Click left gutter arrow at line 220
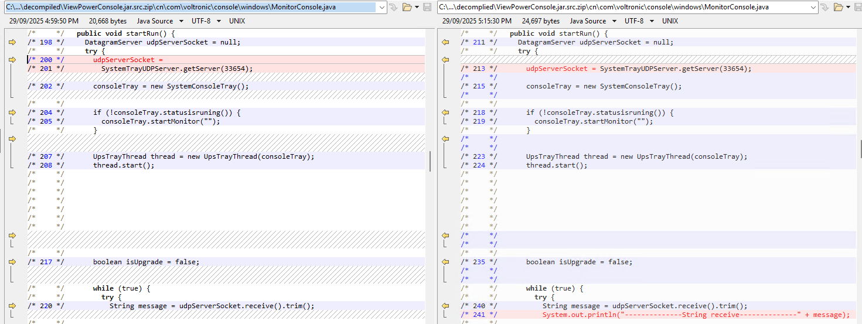The width and height of the screenshot is (862, 324). (x=12, y=306)
